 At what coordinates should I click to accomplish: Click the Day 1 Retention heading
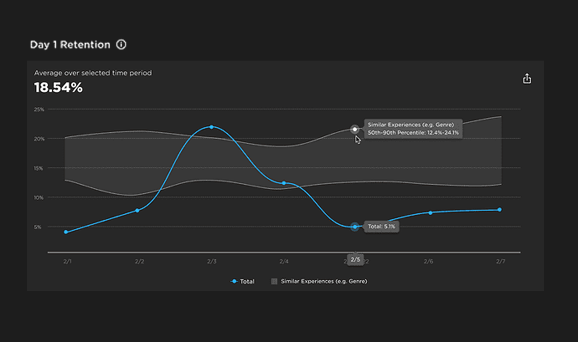(70, 45)
